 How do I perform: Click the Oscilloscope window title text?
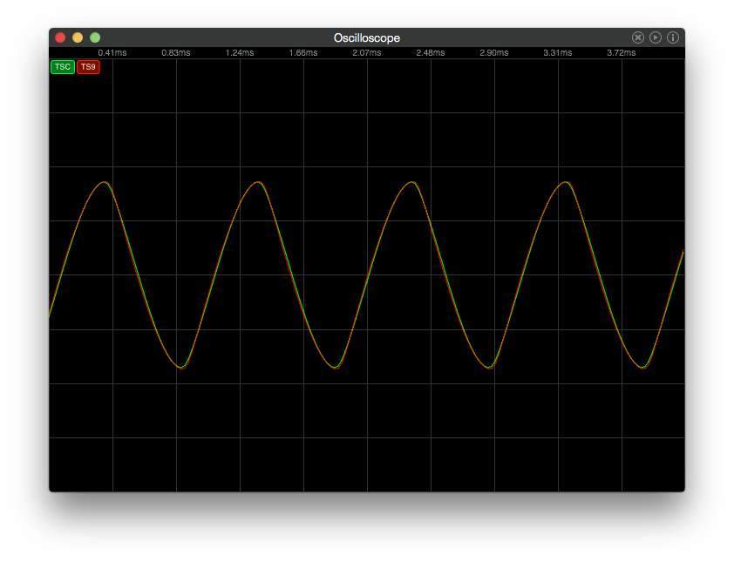pos(366,37)
